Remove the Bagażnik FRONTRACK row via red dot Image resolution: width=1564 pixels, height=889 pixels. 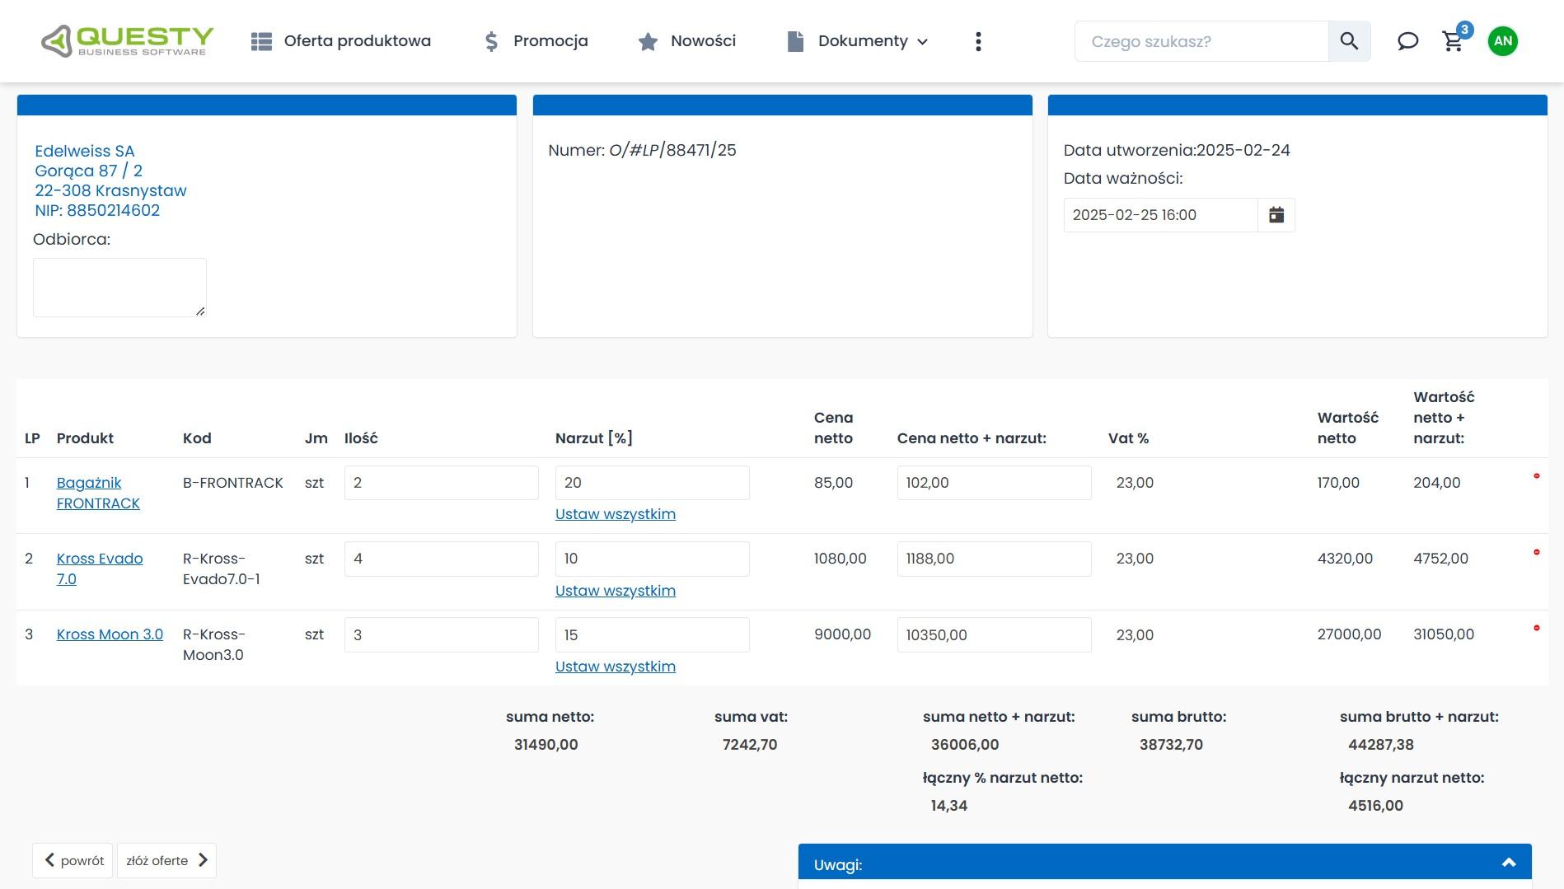coord(1537,476)
